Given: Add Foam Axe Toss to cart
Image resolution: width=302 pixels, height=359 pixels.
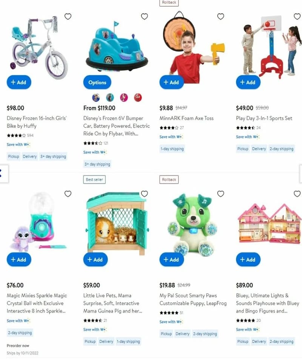Looking at the screenshot, I should [x=172, y=82].
